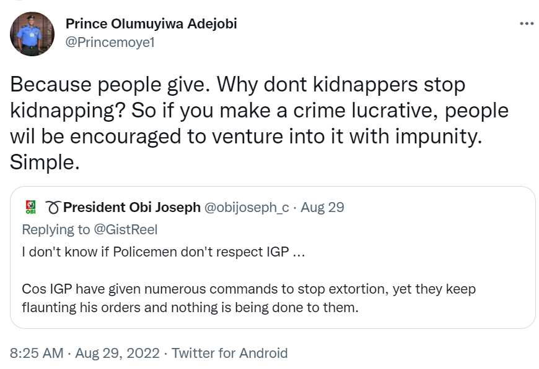Click the line about Policemen not respecting IGP
Image resolution: width=539 pixels, height=369 pixels.
click(x=163, y=253)
